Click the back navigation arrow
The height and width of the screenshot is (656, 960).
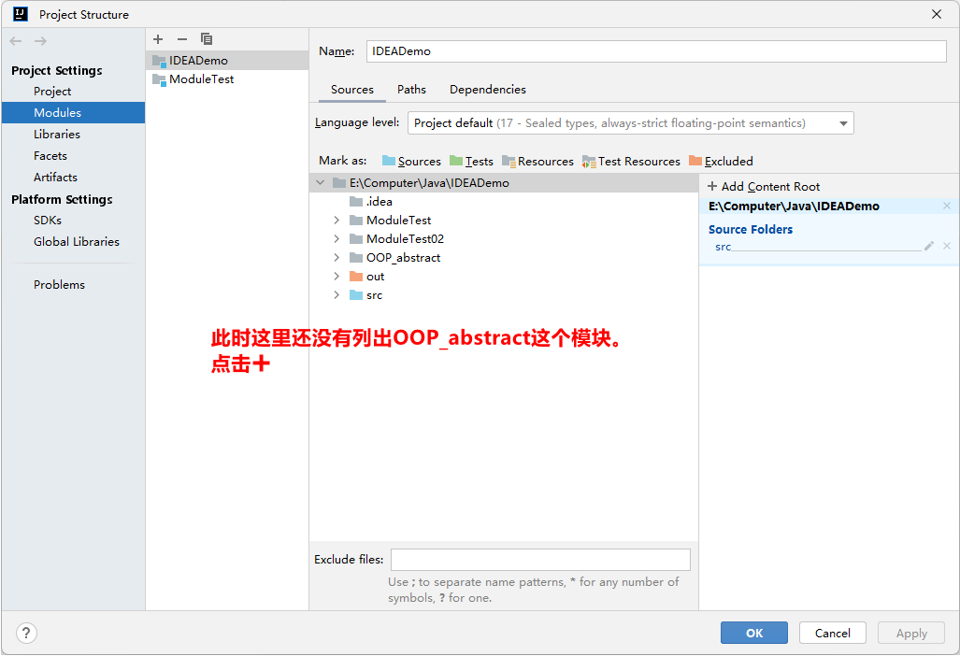16,41
